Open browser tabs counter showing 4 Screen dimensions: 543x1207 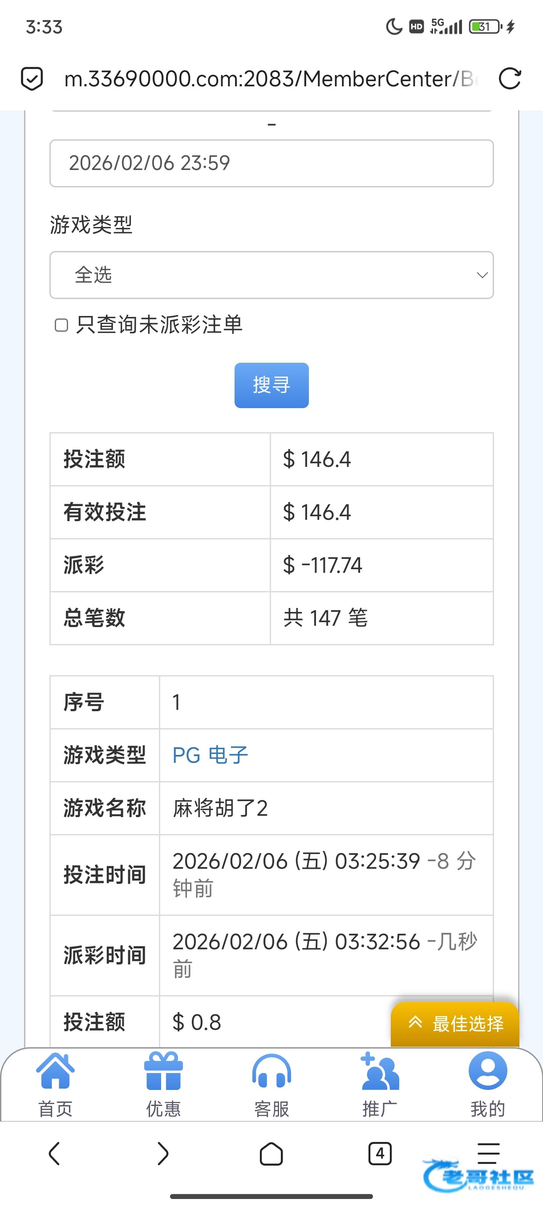380,1154
